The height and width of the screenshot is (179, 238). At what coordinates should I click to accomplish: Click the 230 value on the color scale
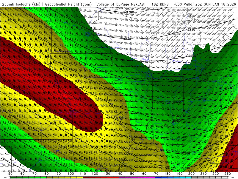[228, 174]
